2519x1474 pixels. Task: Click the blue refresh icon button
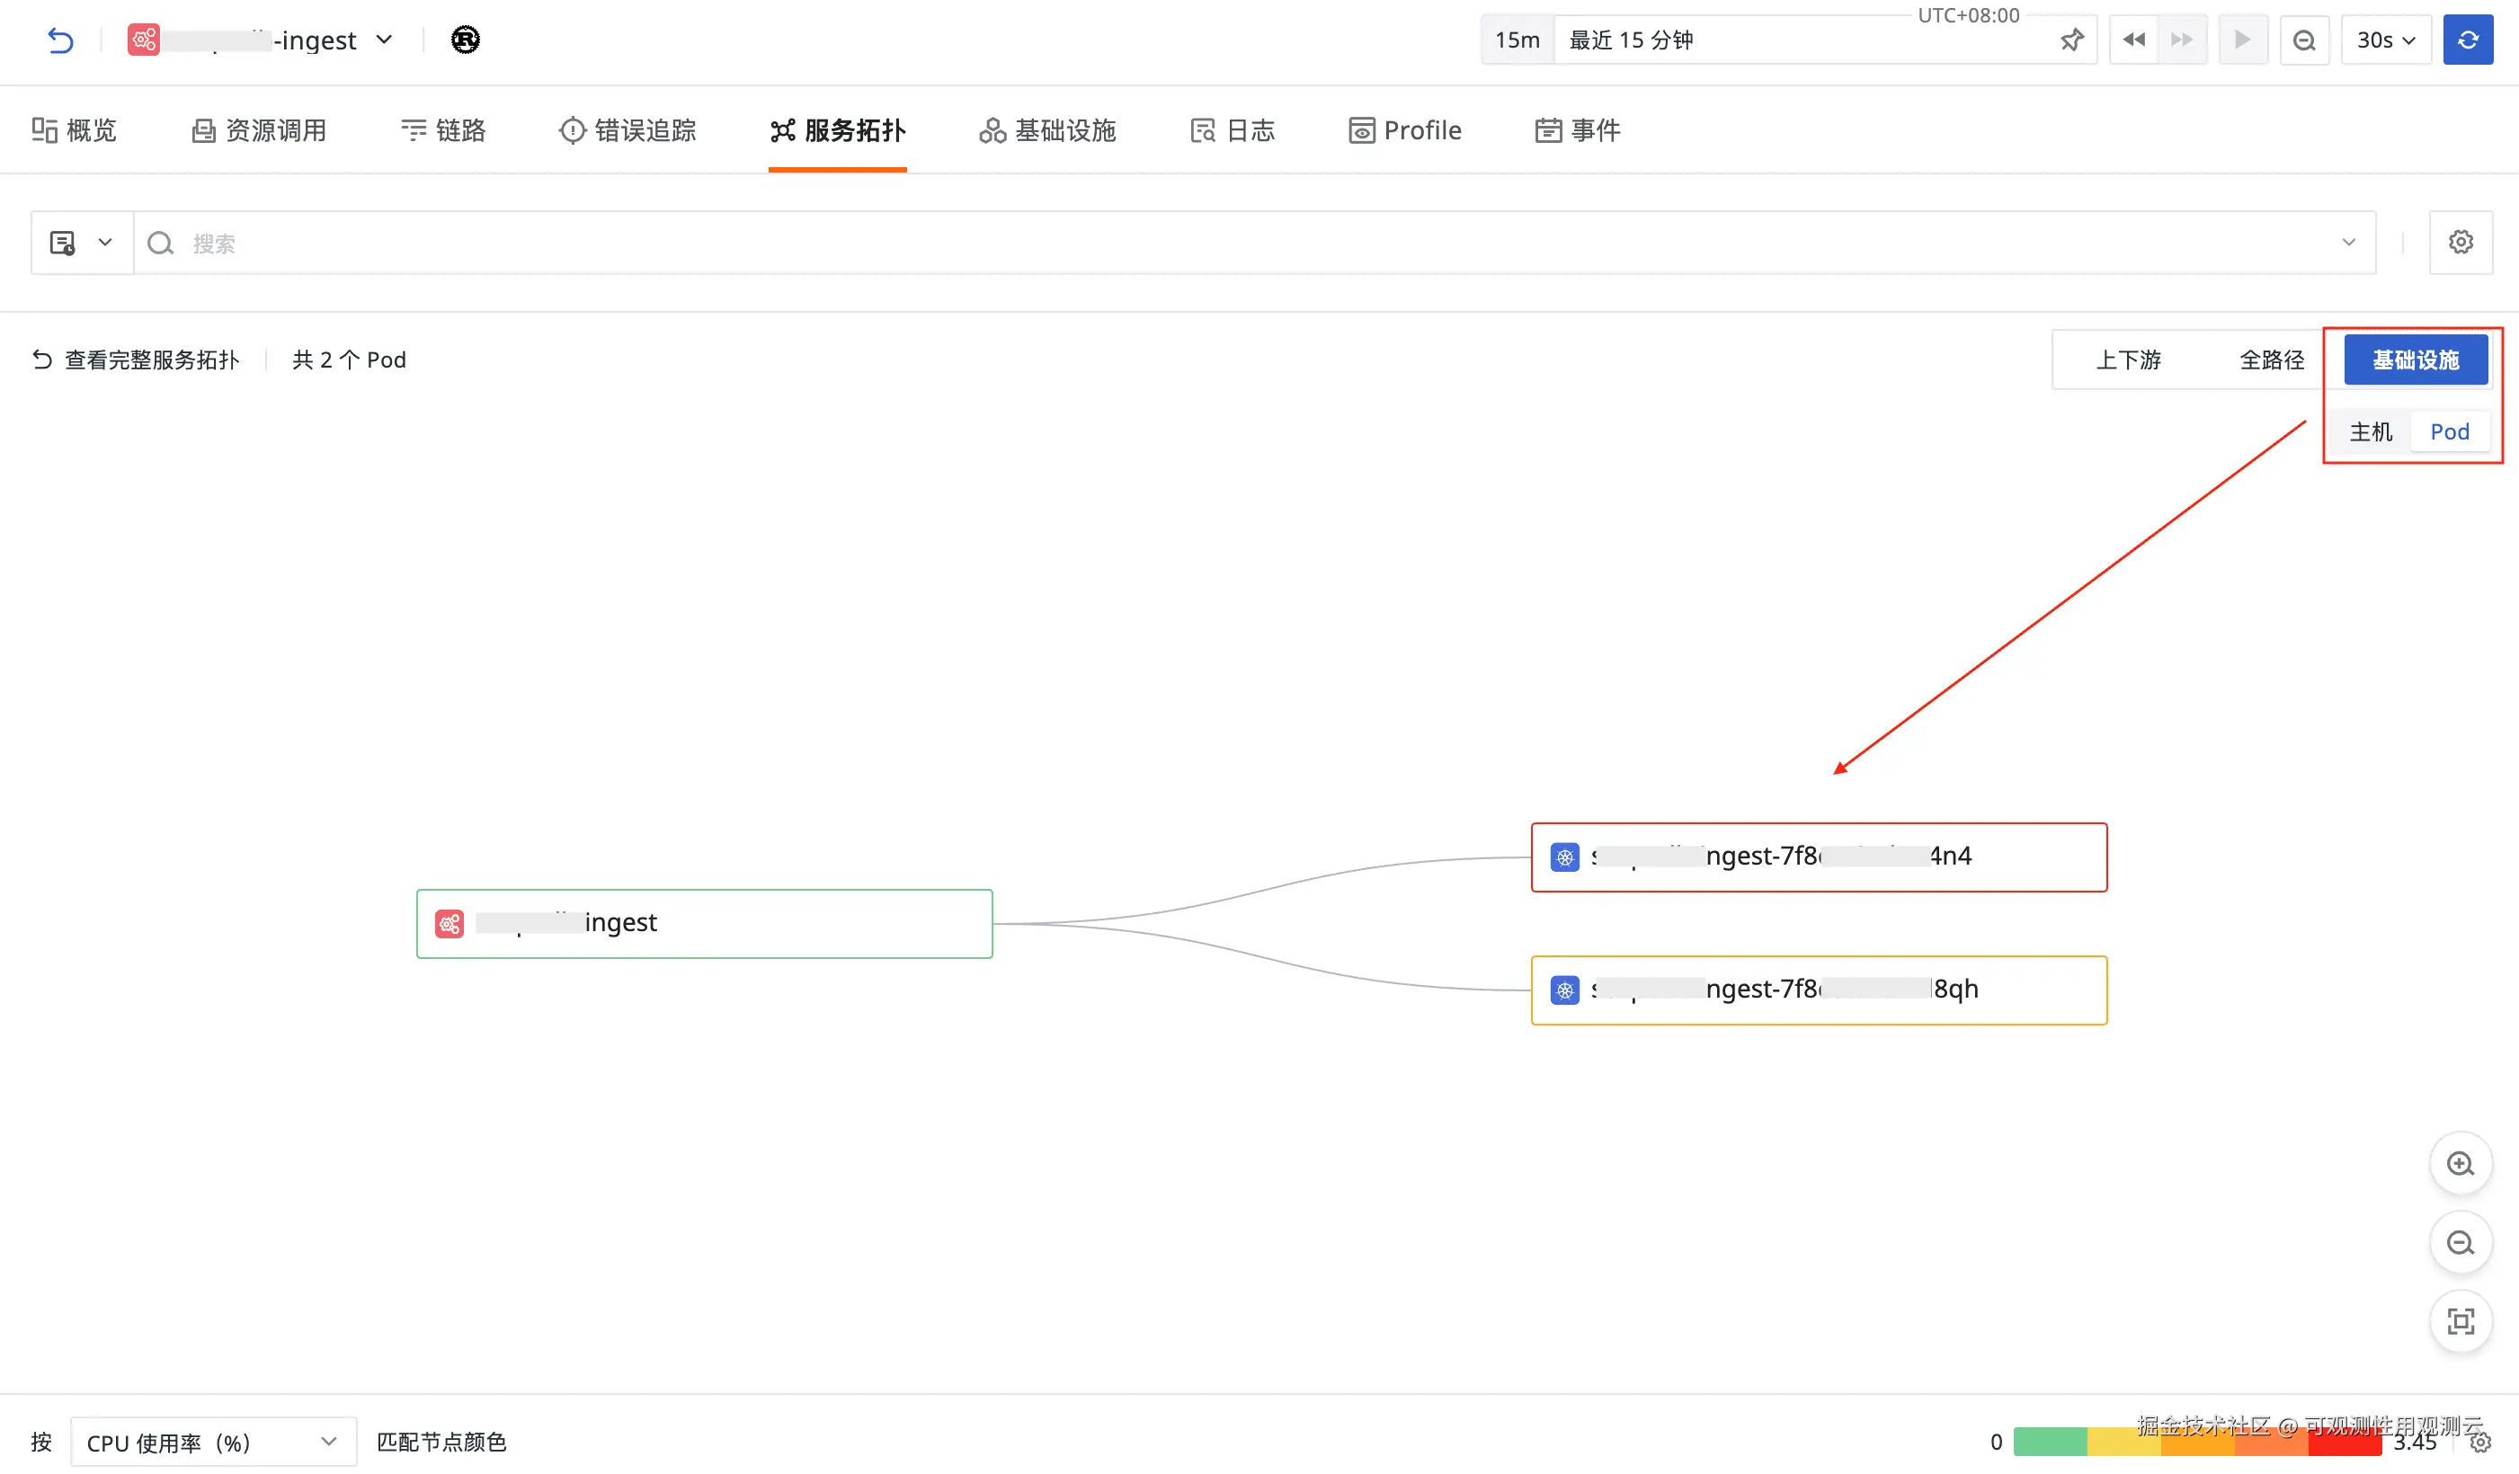coord(2467,40)
